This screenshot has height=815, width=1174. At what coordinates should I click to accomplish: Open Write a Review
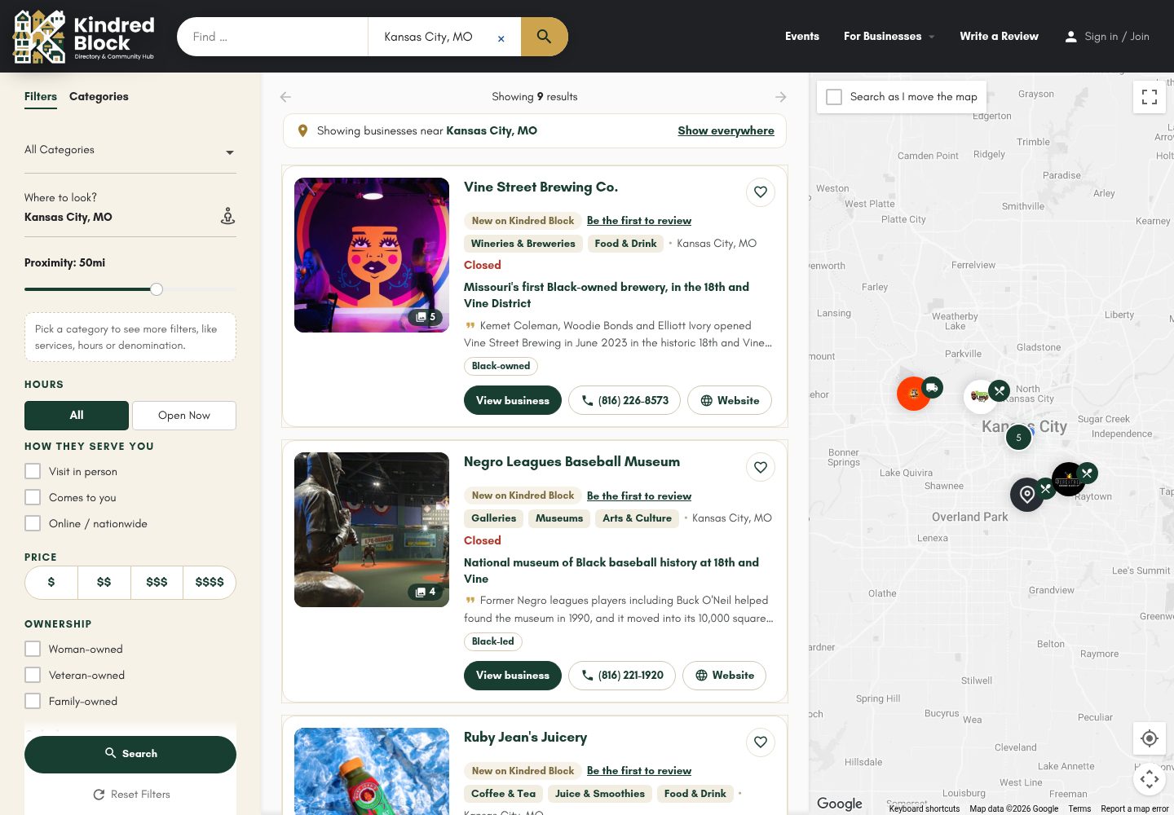click(x=999, y=37)
